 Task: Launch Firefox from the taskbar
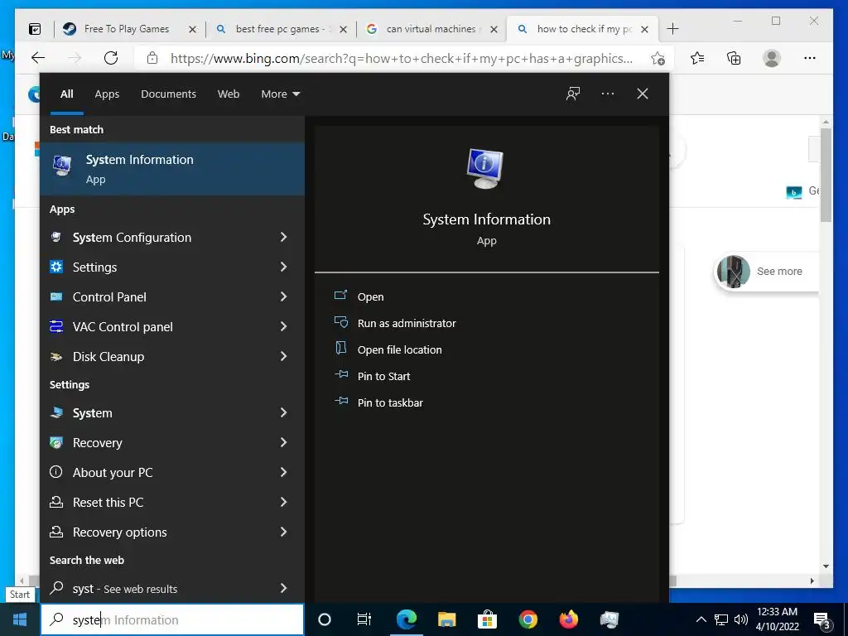568,619
